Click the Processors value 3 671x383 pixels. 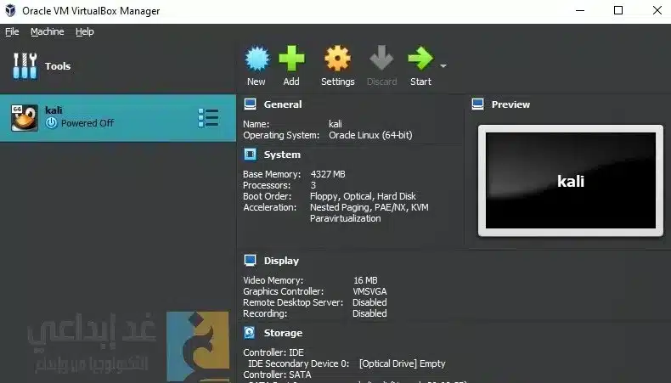click(x=313, y=185)
